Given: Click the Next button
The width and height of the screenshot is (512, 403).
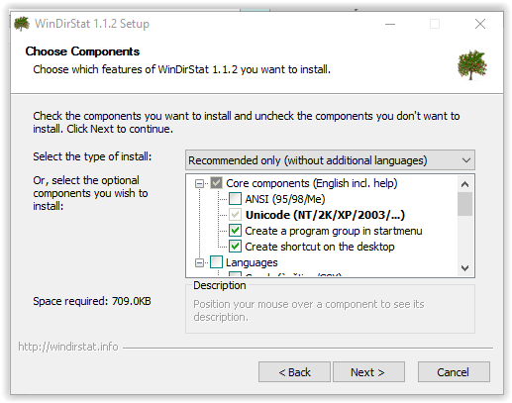Looking at the screenshot, I should (x=368, y=372).
